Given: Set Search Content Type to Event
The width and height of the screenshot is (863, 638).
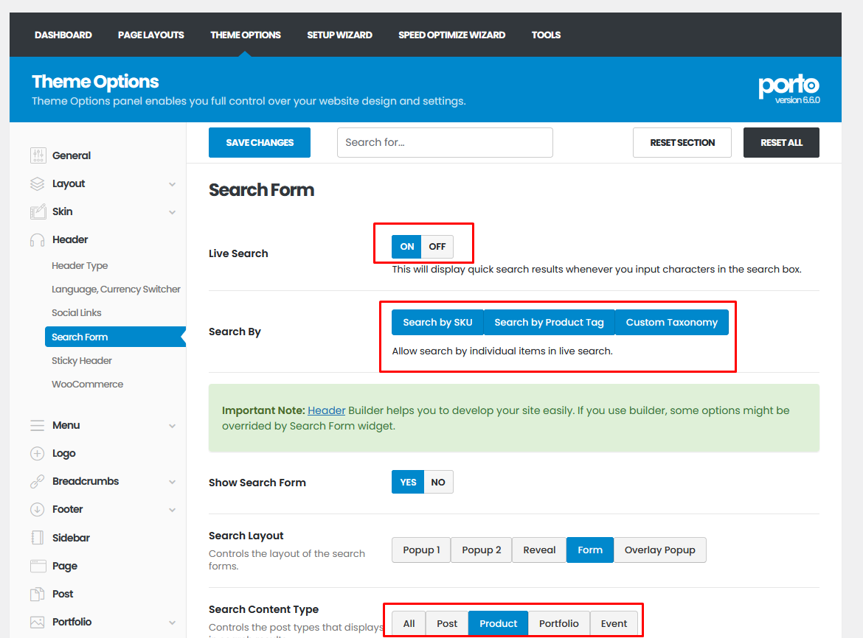Looking at the screenshot, I should (x=614, y=624).
